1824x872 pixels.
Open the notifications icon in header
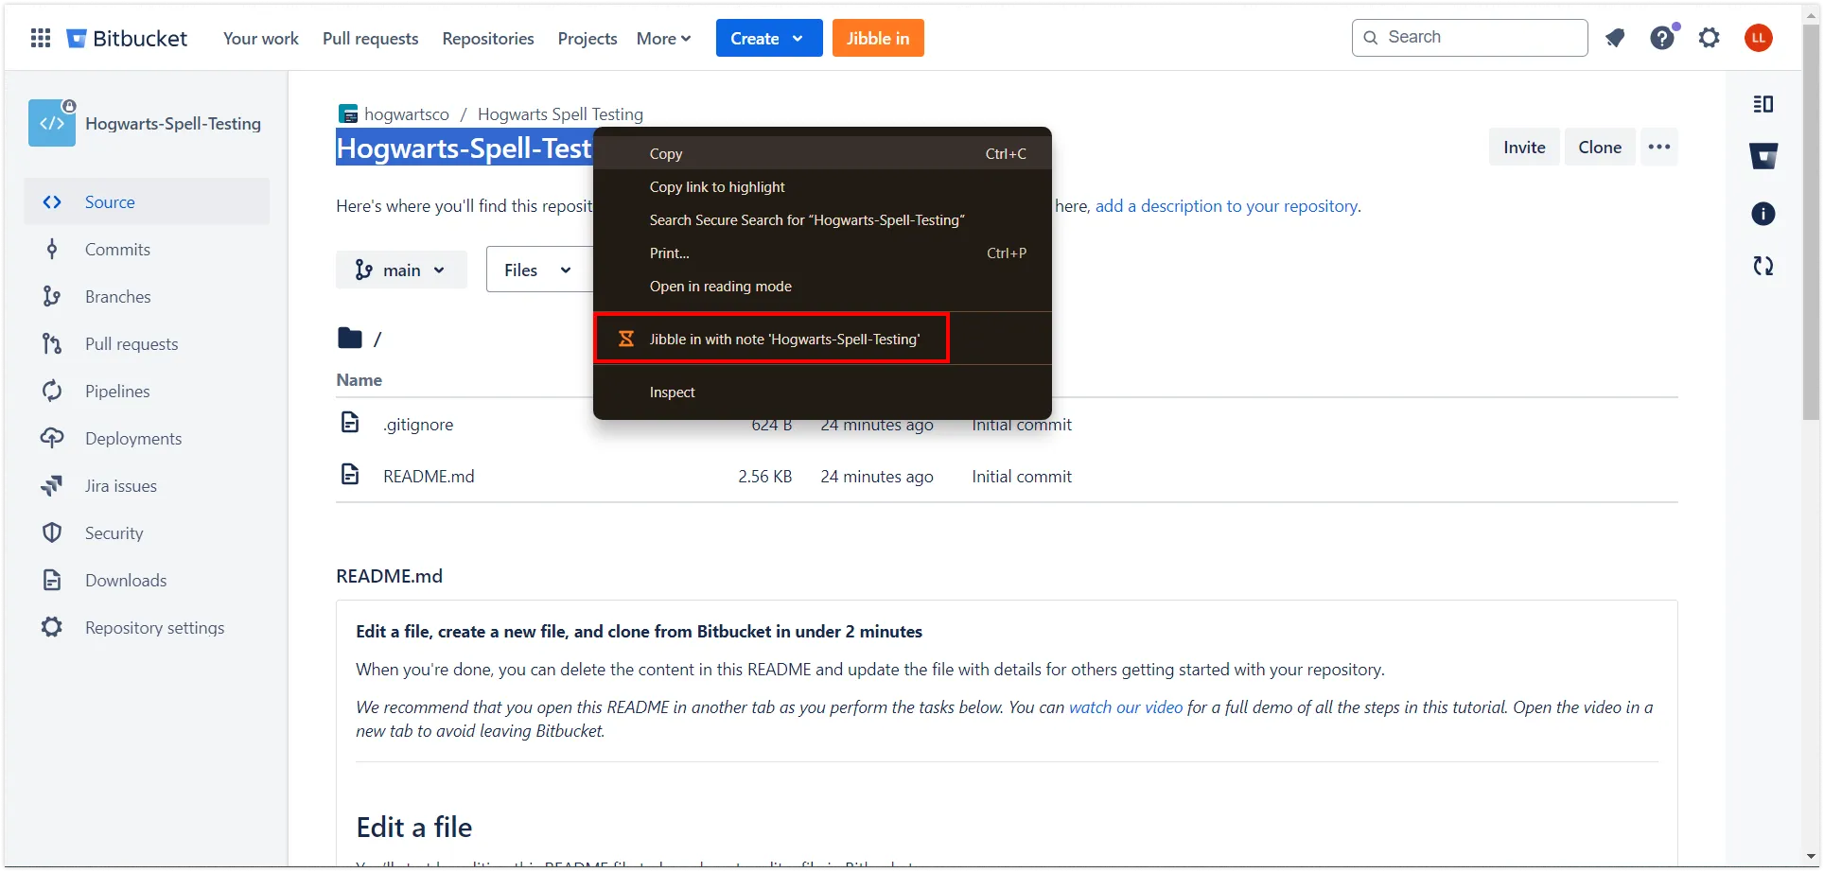1615,38
